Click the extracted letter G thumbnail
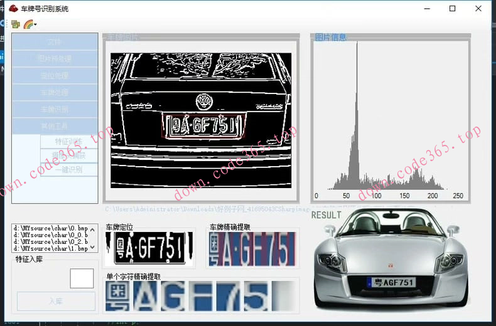 point(173,297)
